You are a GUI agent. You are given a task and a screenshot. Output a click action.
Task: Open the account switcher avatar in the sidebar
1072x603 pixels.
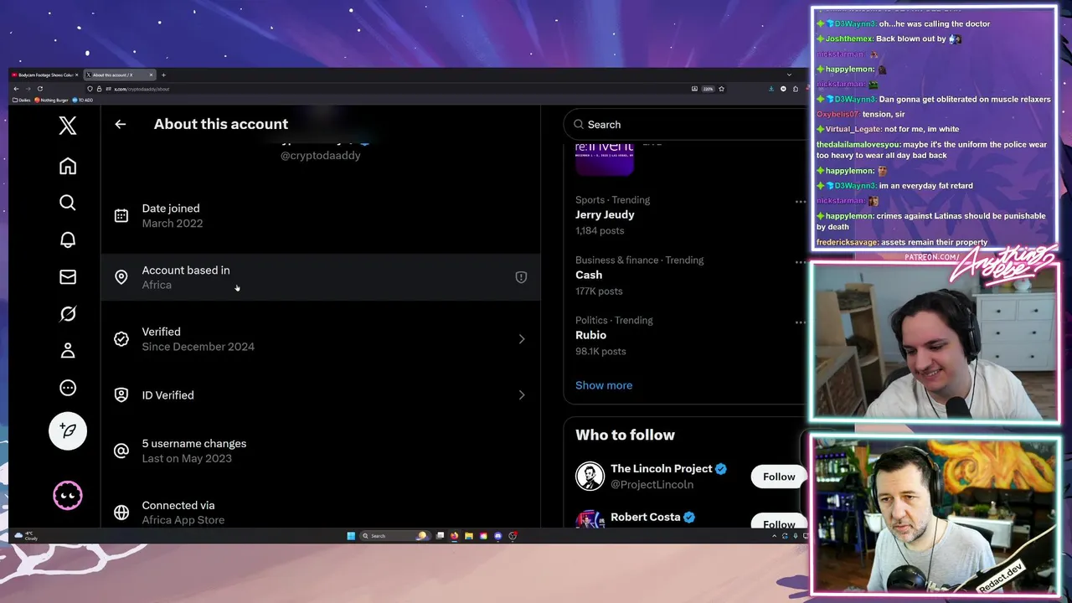[x=68, y=495]
